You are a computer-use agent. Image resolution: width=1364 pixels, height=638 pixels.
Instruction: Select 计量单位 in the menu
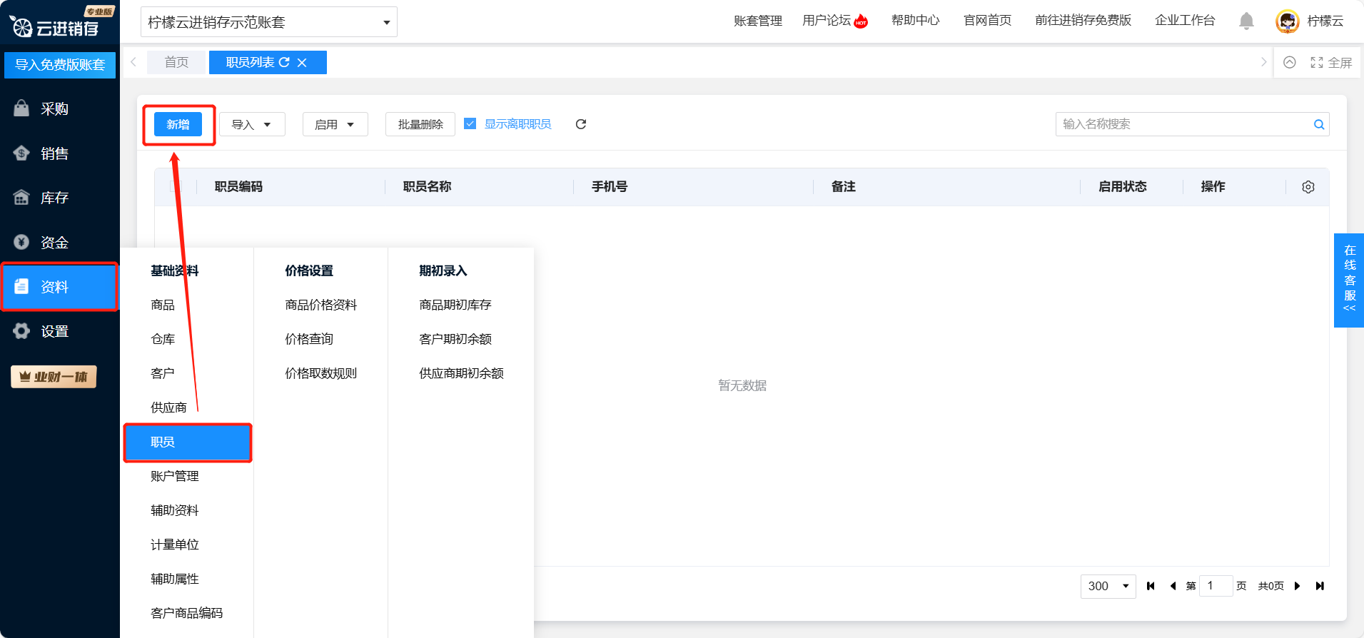pyautogui.click(x=175, y=545)
